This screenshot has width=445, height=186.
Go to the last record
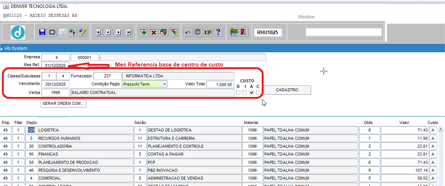(x=129, y=32)
